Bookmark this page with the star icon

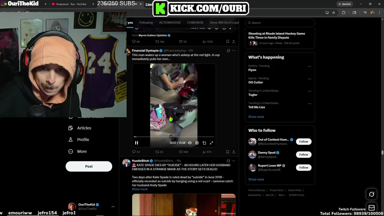(x=334, y=13)
